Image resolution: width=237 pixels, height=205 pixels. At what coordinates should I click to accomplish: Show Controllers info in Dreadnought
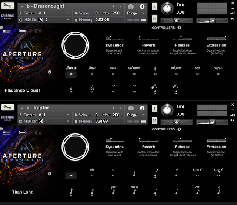coord(179,28)
